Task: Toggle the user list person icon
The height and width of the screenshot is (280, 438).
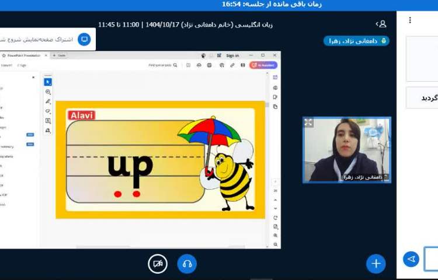Action: pos(381,24)
